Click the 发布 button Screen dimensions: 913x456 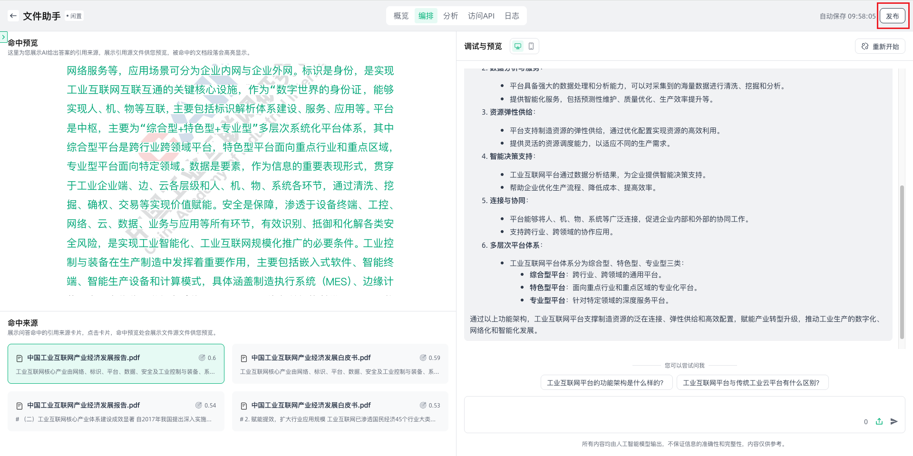[892, 16]
